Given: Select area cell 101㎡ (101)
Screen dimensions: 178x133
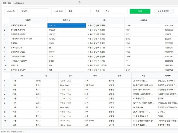Looking at the screenshot, I should [x=71, y=121].
